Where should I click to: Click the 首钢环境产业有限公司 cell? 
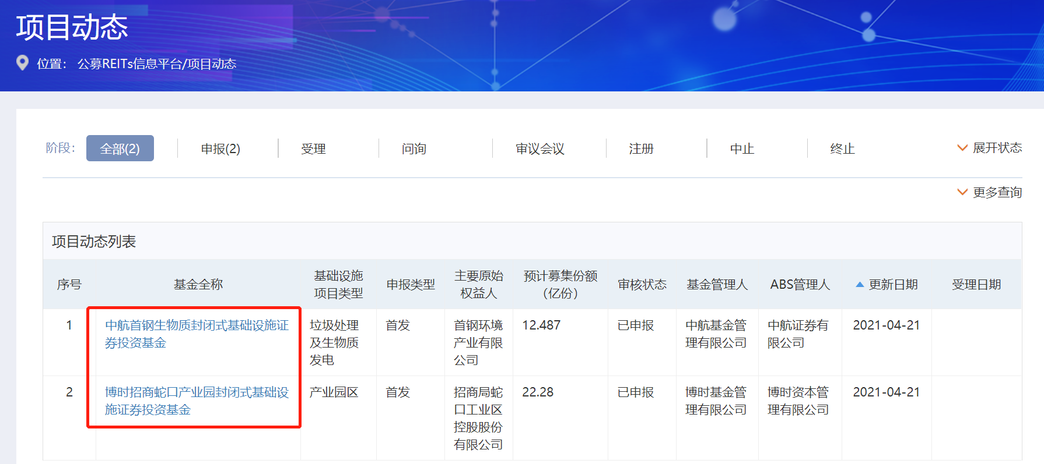pyautogui.click(x=478, y=343)
